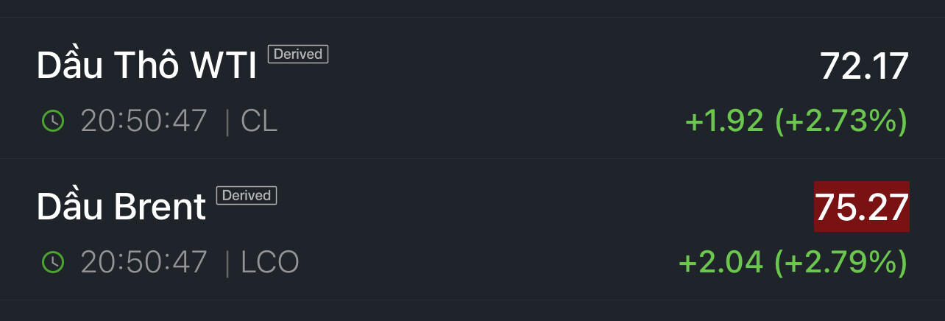Click the LCO ticker symbol
945x321 pixels.
click(270, 262)
